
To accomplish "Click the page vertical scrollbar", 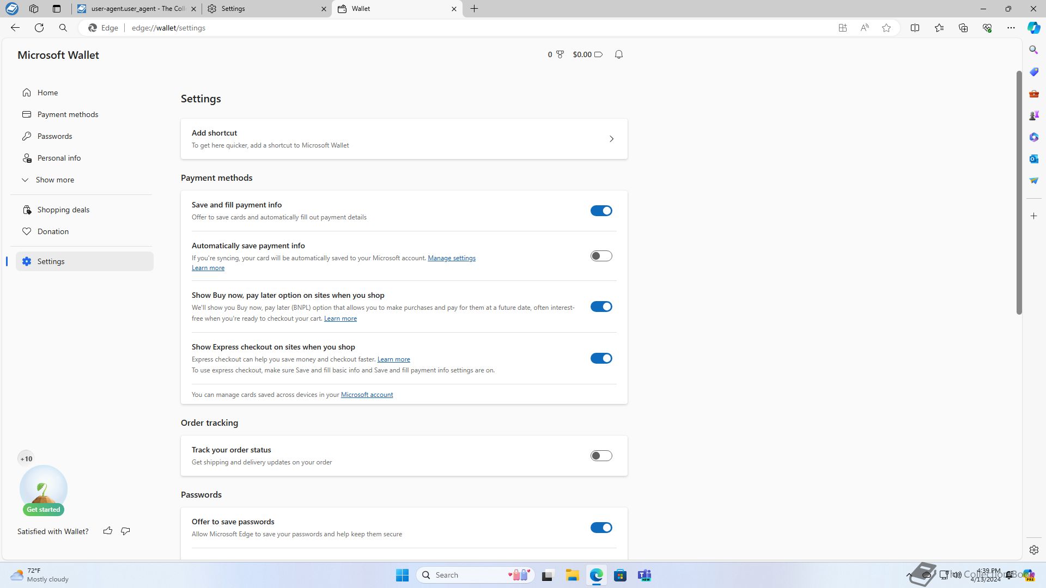I will [x=1019, y=192].
